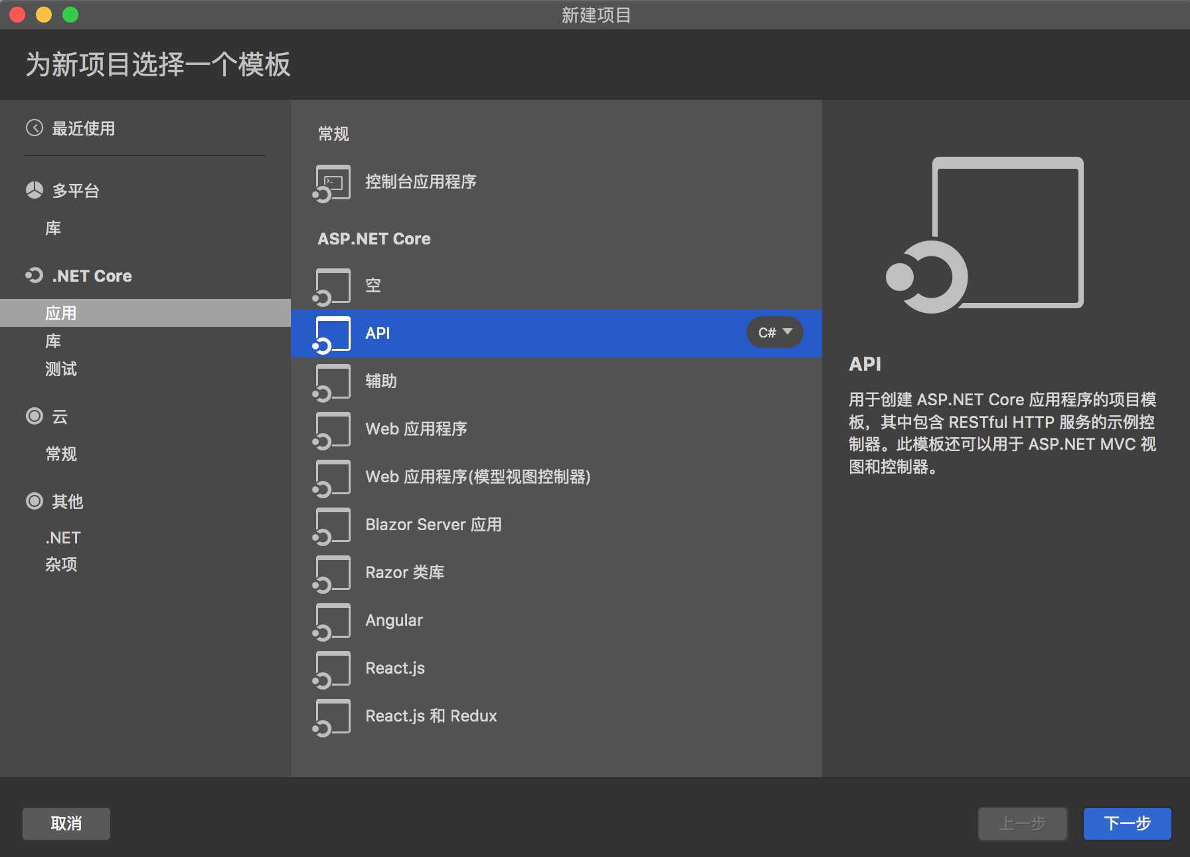Click the .NET Core category icon
The width and height of the screenshot is (1190, 857).
[x=35, y=275]
